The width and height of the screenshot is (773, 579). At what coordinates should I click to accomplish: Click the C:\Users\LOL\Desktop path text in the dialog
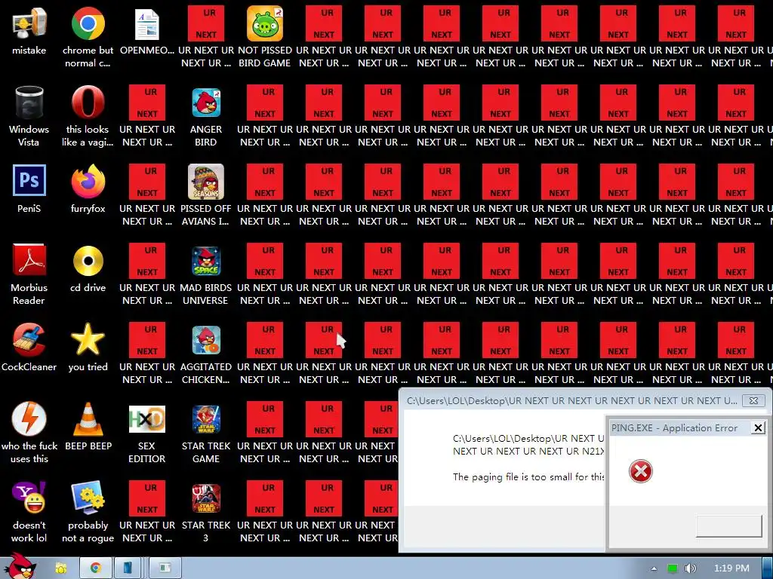point(528,445)
